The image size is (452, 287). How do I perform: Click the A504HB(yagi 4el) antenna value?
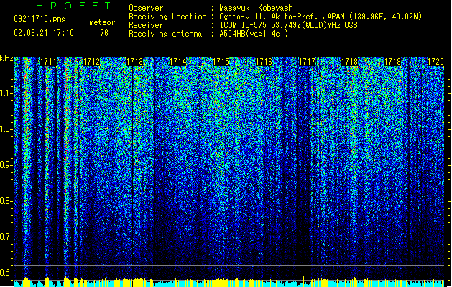pos(254,34)
